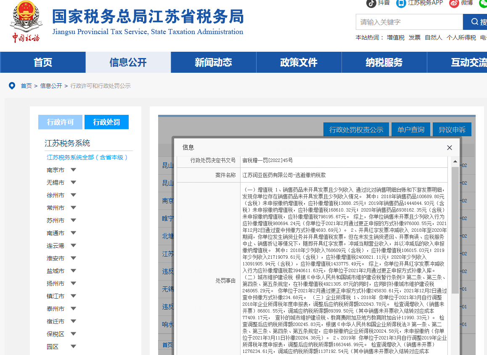
Task: Click the 单户查询 button
Action: (411, 130)
